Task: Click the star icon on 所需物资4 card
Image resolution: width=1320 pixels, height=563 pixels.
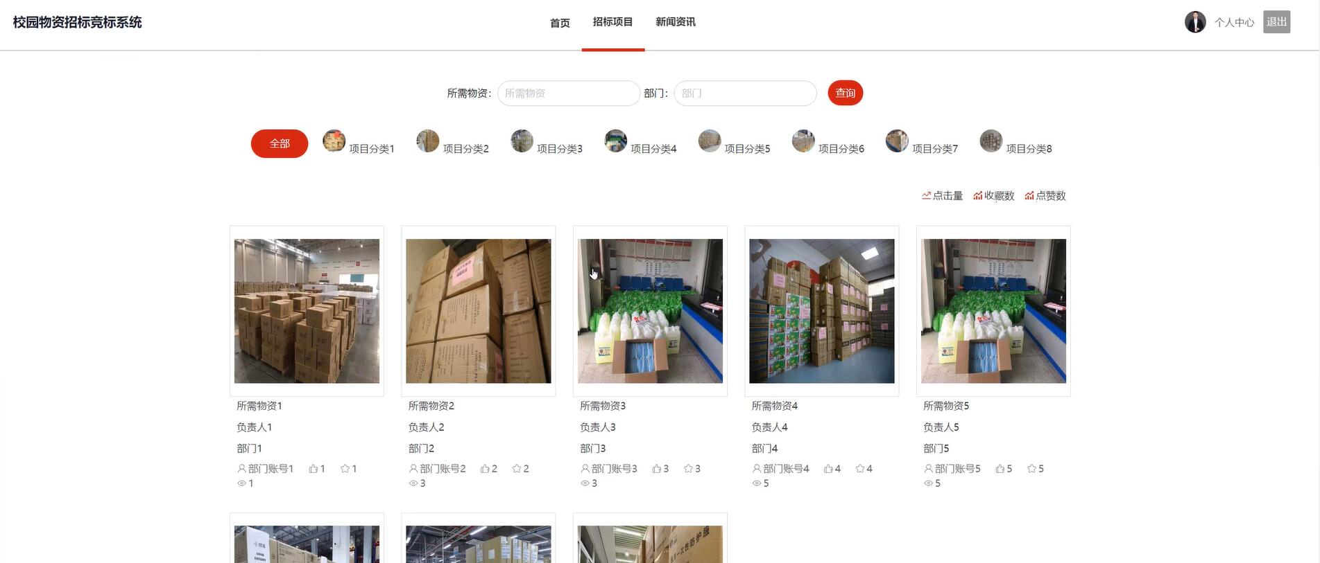Action: pos(860,469)
